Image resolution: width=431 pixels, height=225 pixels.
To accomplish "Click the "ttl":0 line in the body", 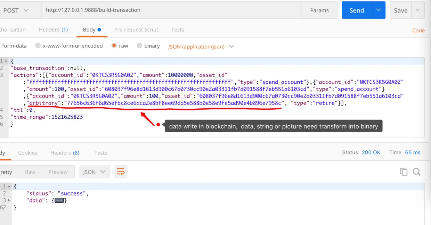I will click(23, 110).
